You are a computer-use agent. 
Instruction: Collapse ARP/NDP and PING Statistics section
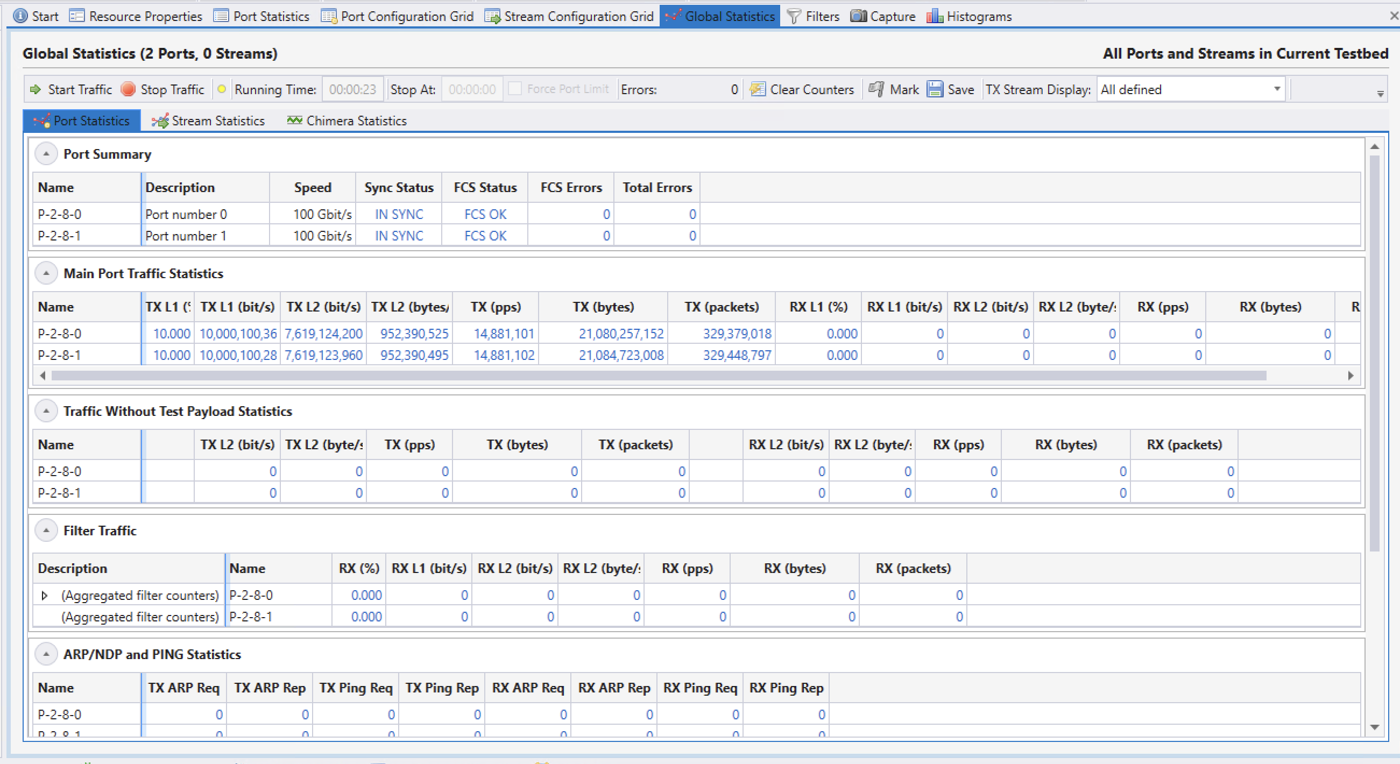pyautogui.click(x=46, y=654)
